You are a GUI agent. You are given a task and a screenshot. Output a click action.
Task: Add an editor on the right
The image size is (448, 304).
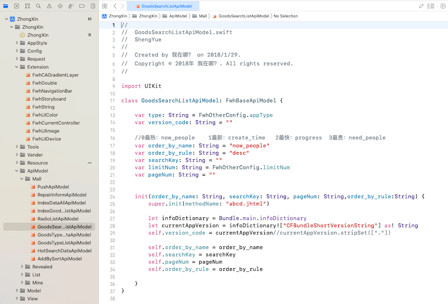(443, 6)
